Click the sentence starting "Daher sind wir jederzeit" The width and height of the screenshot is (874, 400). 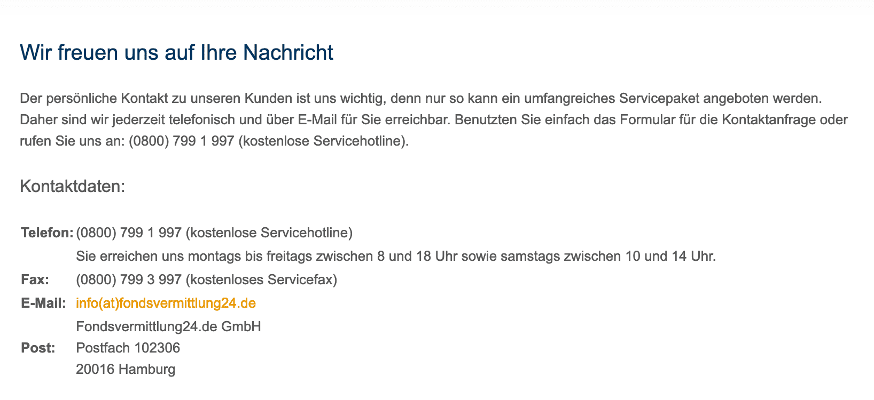(235, 119)
